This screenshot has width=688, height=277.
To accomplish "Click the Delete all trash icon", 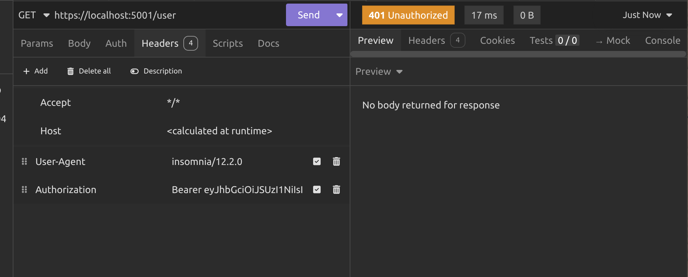I will pyautogui.click(x=70, y=71).
